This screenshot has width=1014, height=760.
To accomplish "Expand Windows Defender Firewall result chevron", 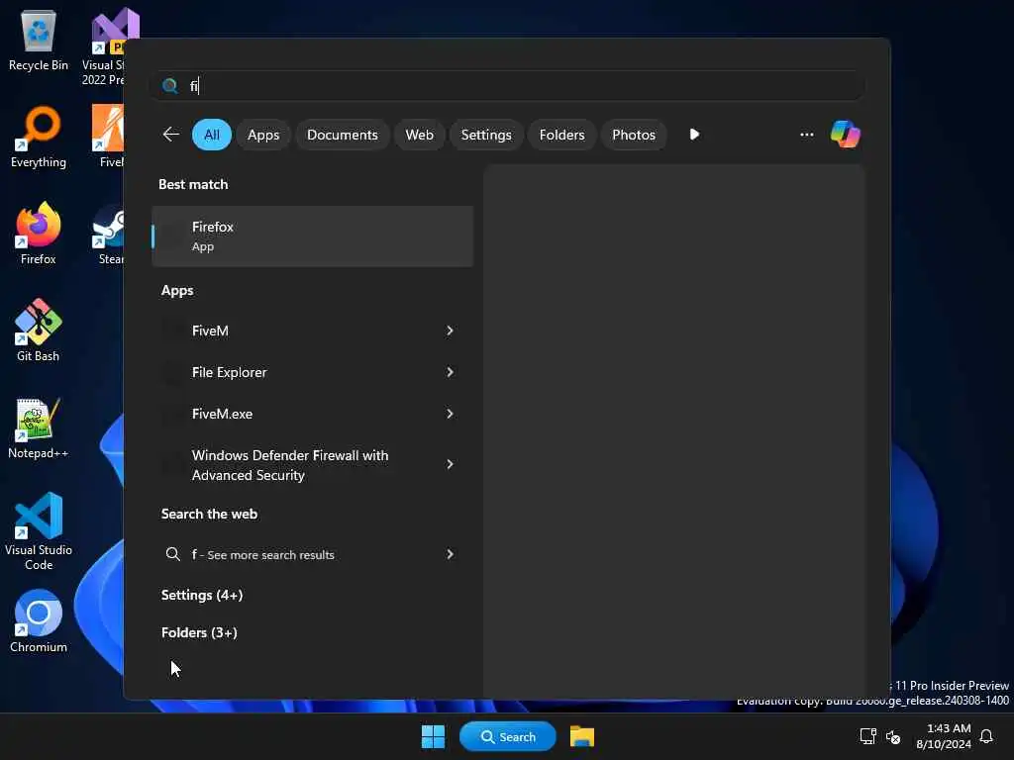I will pos(450,464).
